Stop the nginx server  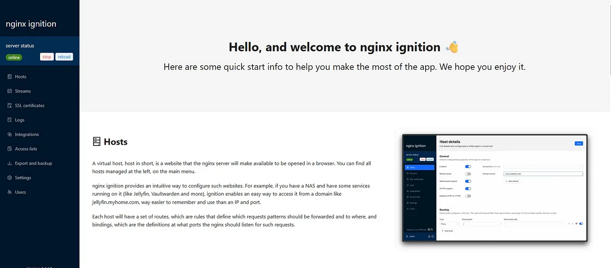[46, 56]
